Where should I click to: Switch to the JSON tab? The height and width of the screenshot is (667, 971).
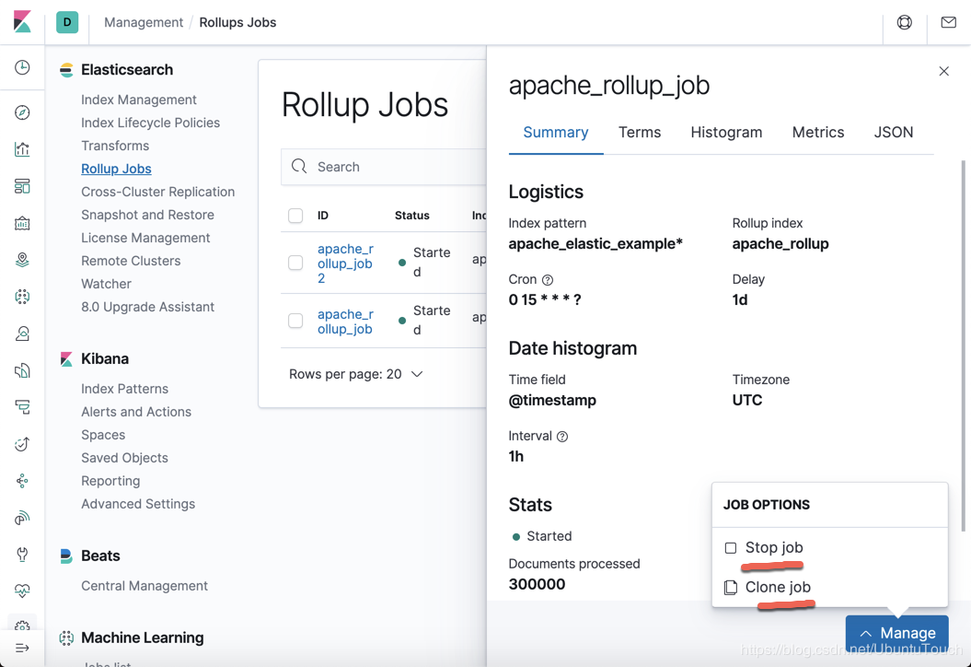click(893, 132)
